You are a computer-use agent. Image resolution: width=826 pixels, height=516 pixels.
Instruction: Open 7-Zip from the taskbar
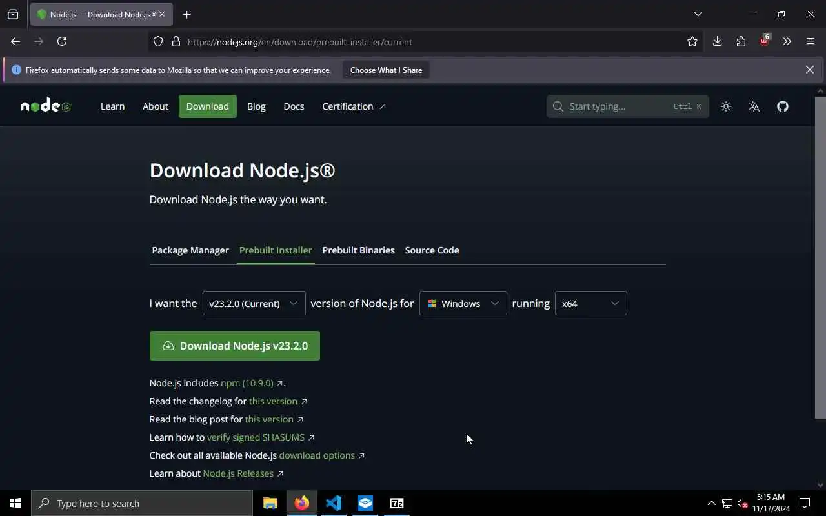click(397, 503)
